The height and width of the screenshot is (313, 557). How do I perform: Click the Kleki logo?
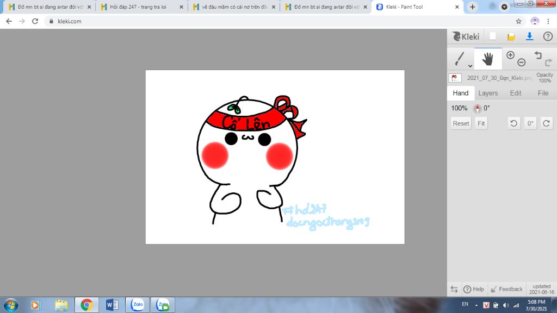pyautogui.click(x=466, y=36)
